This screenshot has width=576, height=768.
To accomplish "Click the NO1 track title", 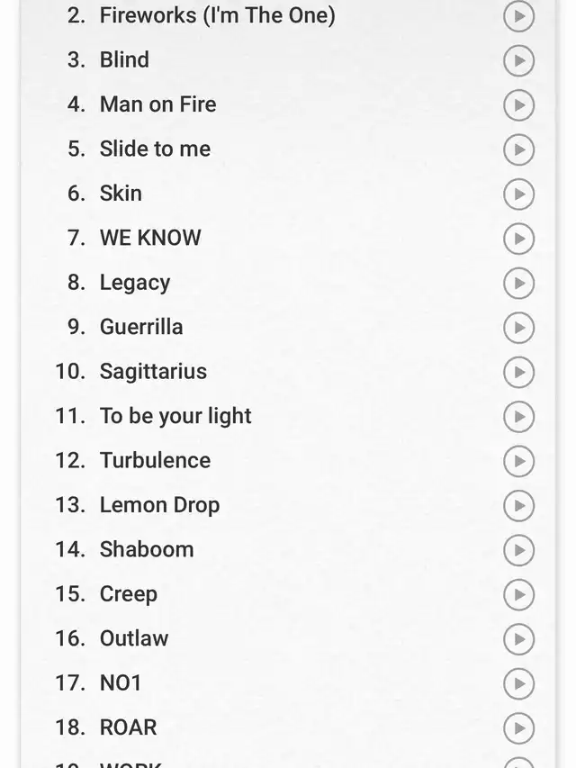I will click(x=121, y=682).
